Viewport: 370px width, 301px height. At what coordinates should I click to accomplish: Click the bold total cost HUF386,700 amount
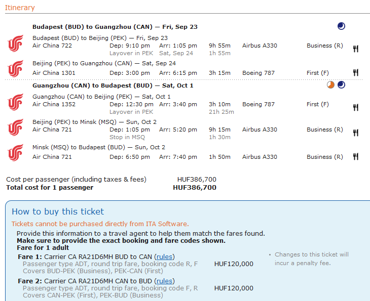point(195,188)
